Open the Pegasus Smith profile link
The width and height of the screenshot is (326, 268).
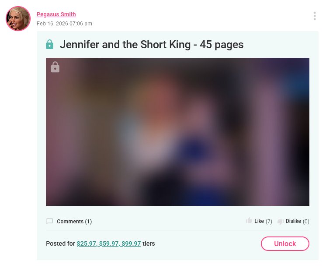(56, 14)
